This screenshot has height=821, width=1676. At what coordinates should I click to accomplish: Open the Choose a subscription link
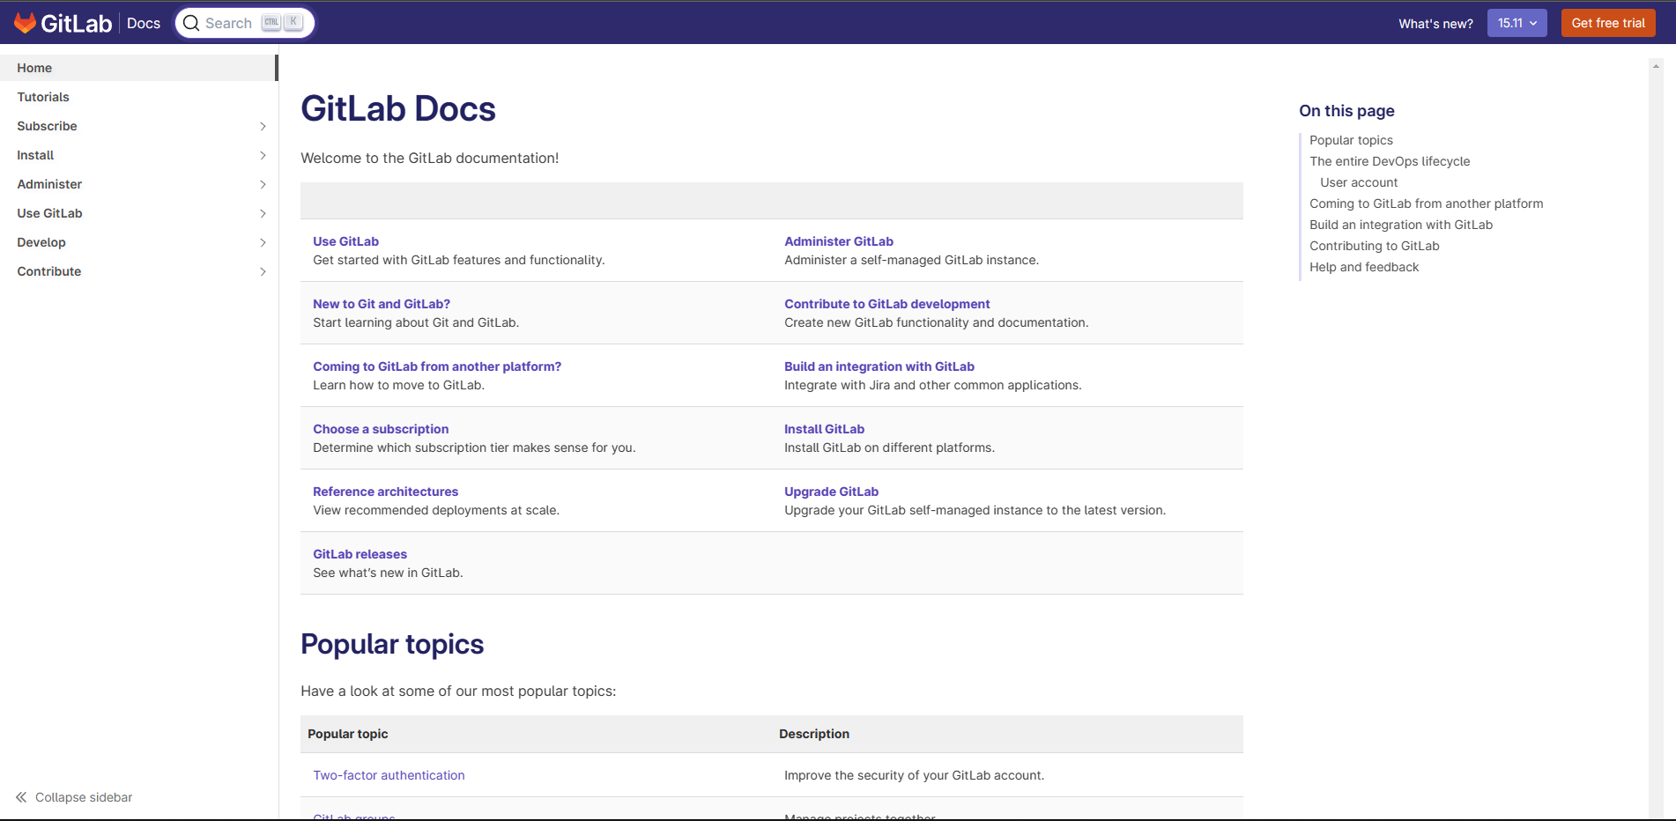tap(381, 429)
